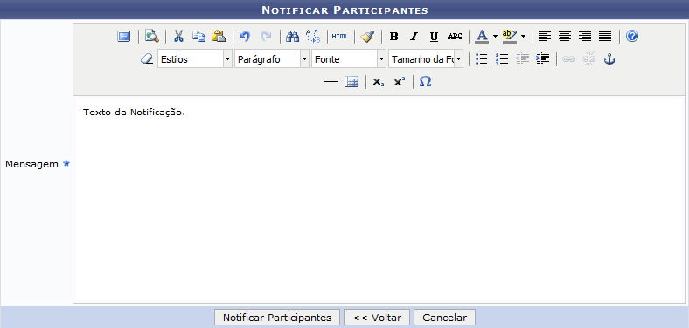This screenshot has width=689, height=328.
Task: Insert a bulleted list
Action: pyautogui.click(x=482, y=59)
